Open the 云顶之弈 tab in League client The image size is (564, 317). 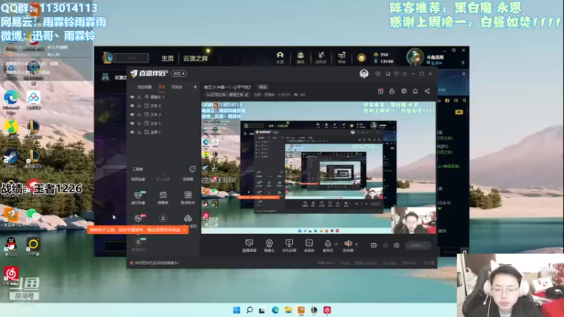click(x=195, y=58)
